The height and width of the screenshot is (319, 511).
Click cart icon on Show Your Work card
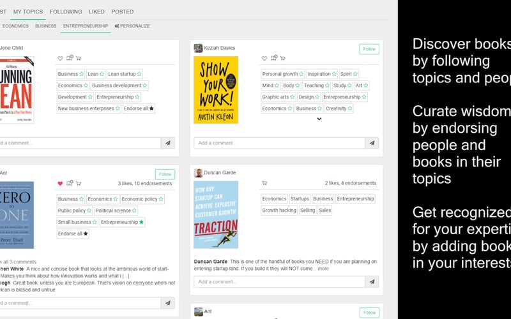(x=282, y=58)
